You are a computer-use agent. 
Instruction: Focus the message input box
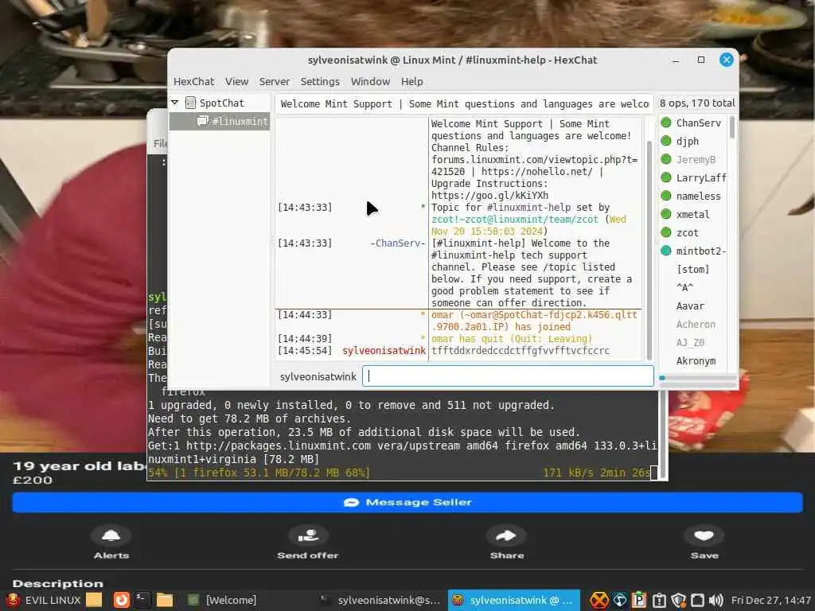(508, 376)
